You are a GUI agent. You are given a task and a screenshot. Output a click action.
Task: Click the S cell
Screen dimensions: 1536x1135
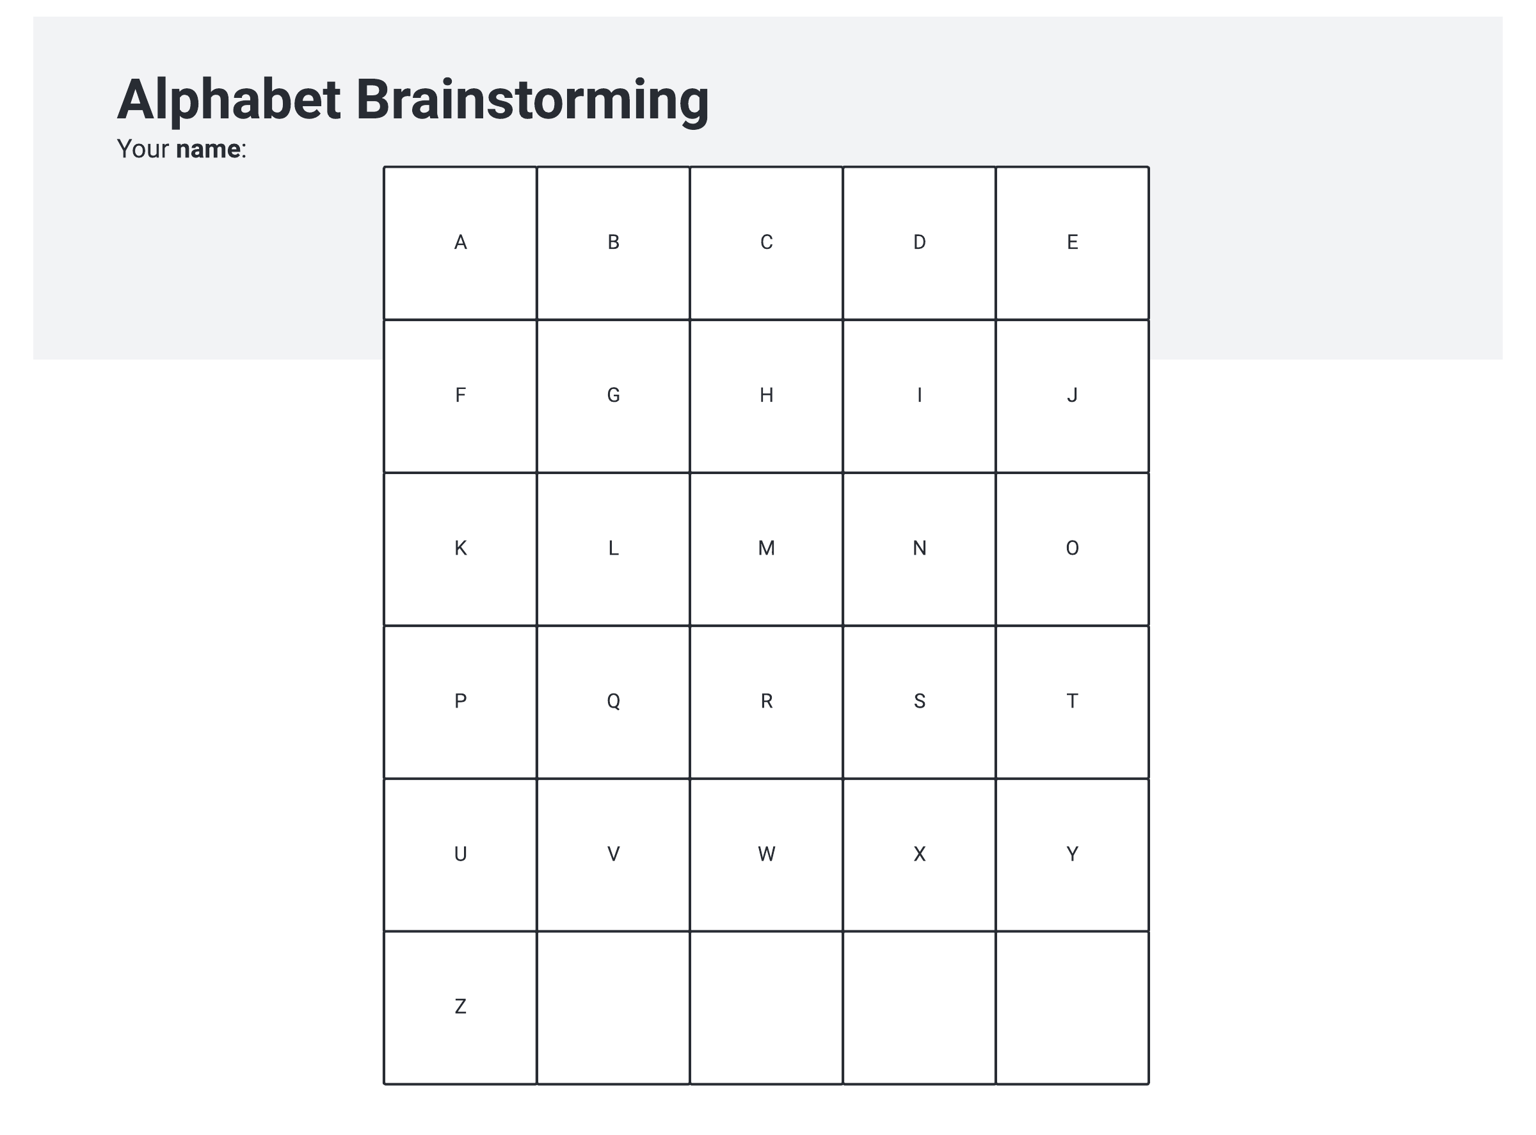coord(919,701)
